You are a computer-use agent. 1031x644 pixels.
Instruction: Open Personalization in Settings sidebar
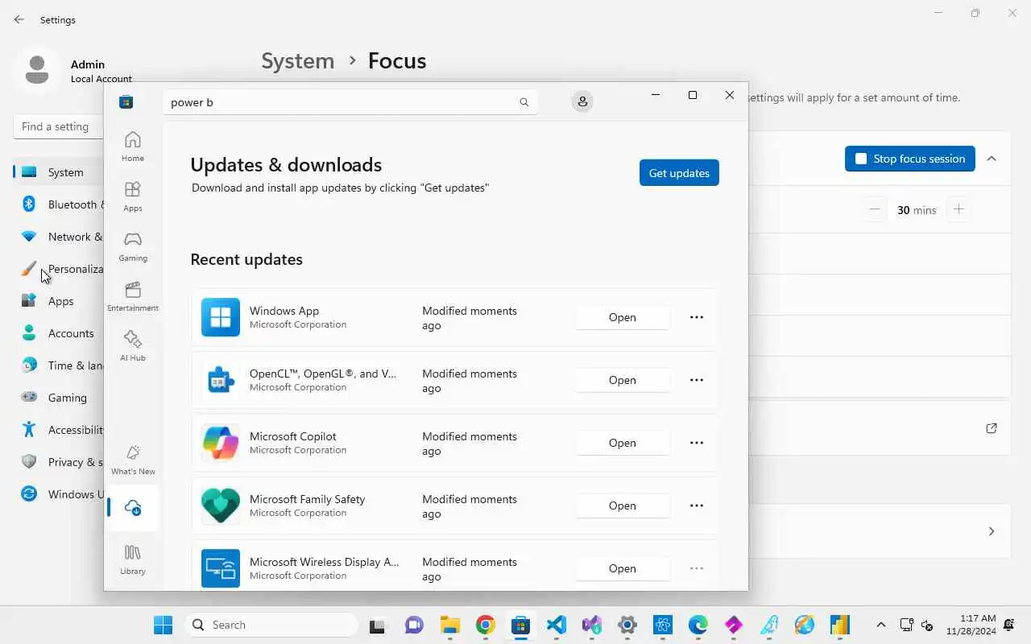pos(60,269)
